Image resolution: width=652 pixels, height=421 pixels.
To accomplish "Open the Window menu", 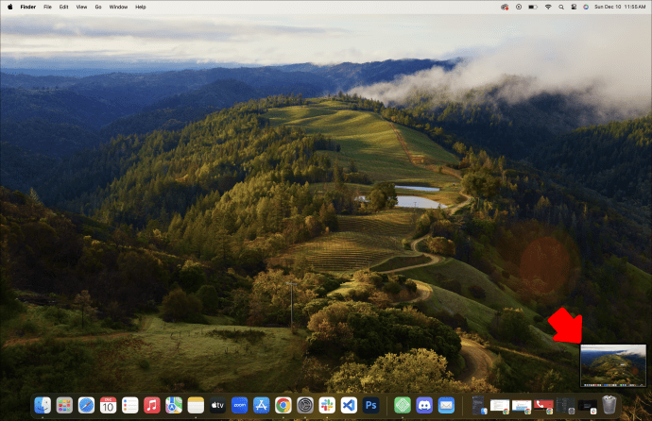I will click(x=118, y=7).
